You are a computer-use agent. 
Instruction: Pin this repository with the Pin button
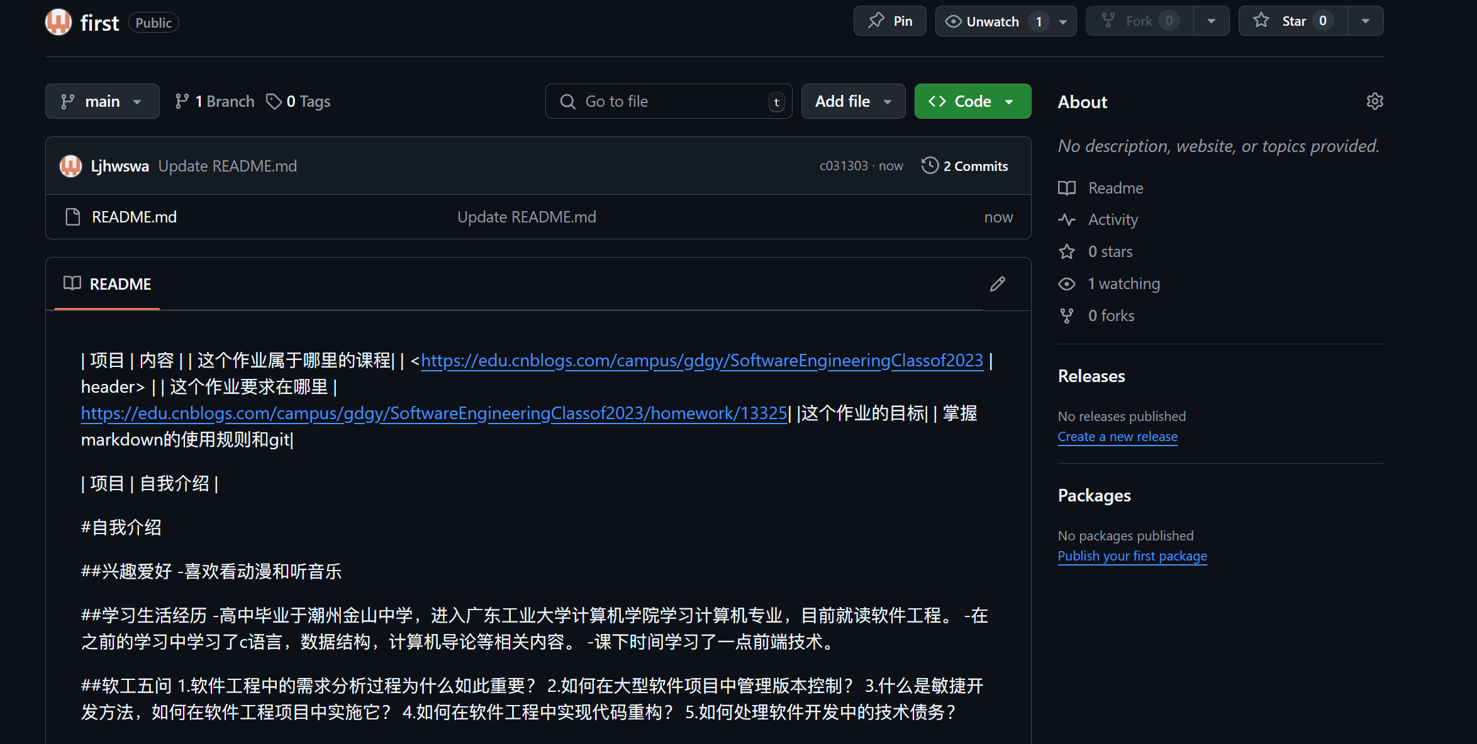click(x=889, y=21)
